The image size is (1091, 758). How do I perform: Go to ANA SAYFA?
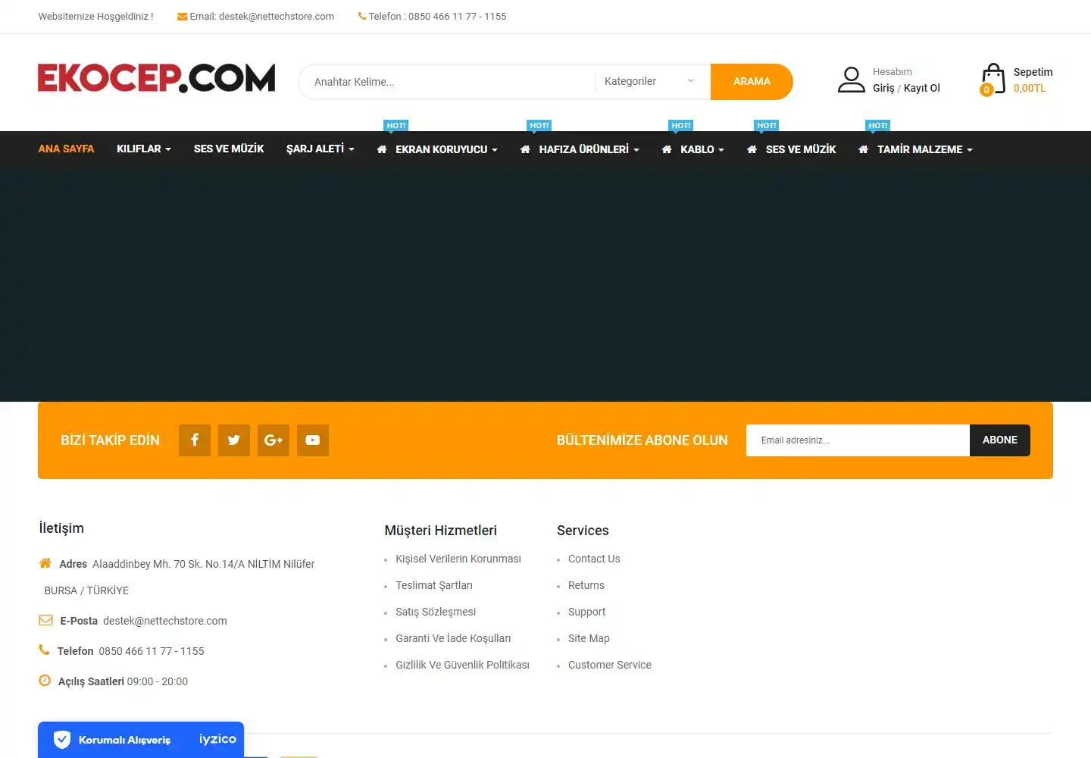(67, 149)
